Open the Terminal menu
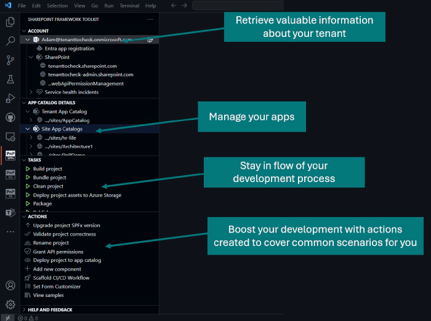 (129, 6)
